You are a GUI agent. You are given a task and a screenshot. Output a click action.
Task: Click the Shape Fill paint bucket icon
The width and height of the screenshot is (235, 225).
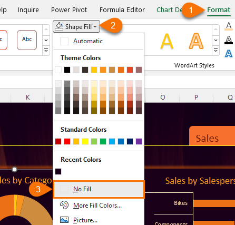coord(59,26)
